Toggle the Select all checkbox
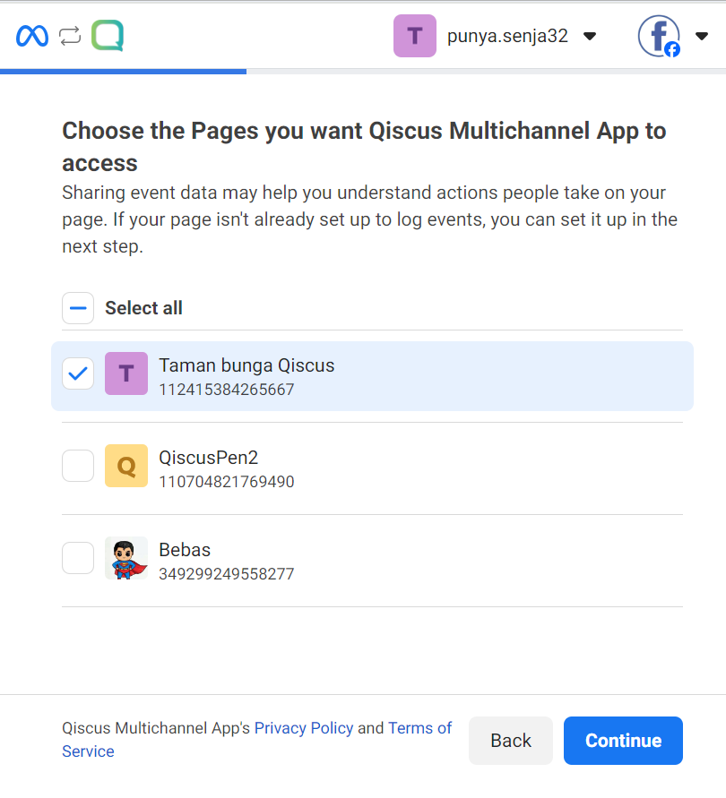Viewport: 726px width, 798px height. click(78, 308)
